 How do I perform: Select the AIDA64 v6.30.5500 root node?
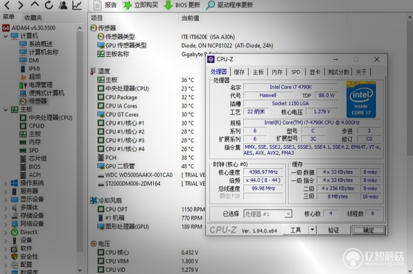coord(29,28)
